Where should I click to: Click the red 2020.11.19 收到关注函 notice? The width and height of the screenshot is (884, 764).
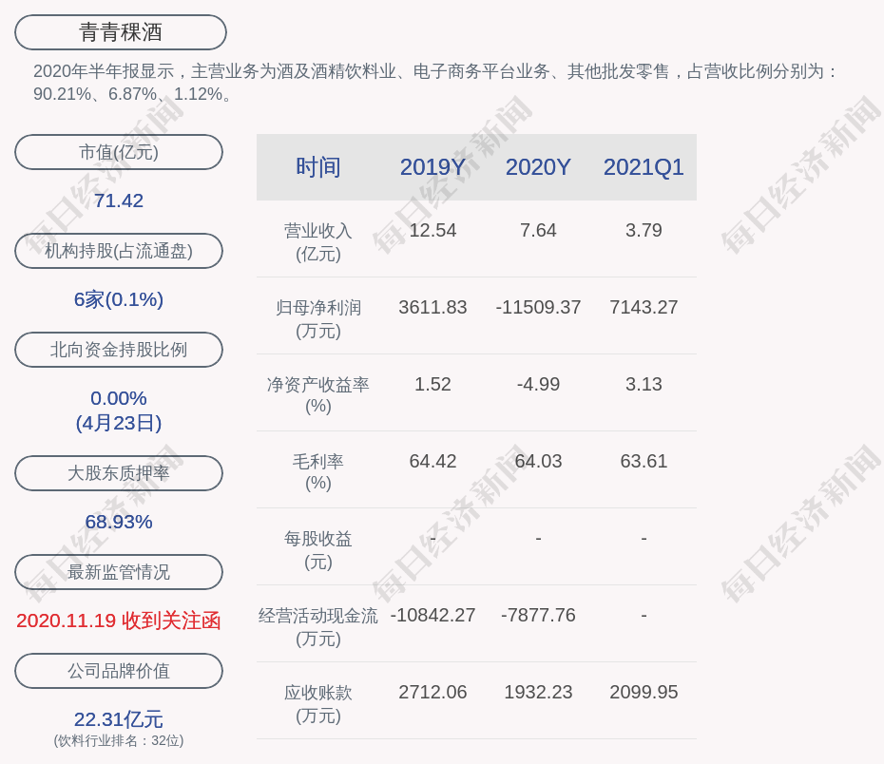119,621
